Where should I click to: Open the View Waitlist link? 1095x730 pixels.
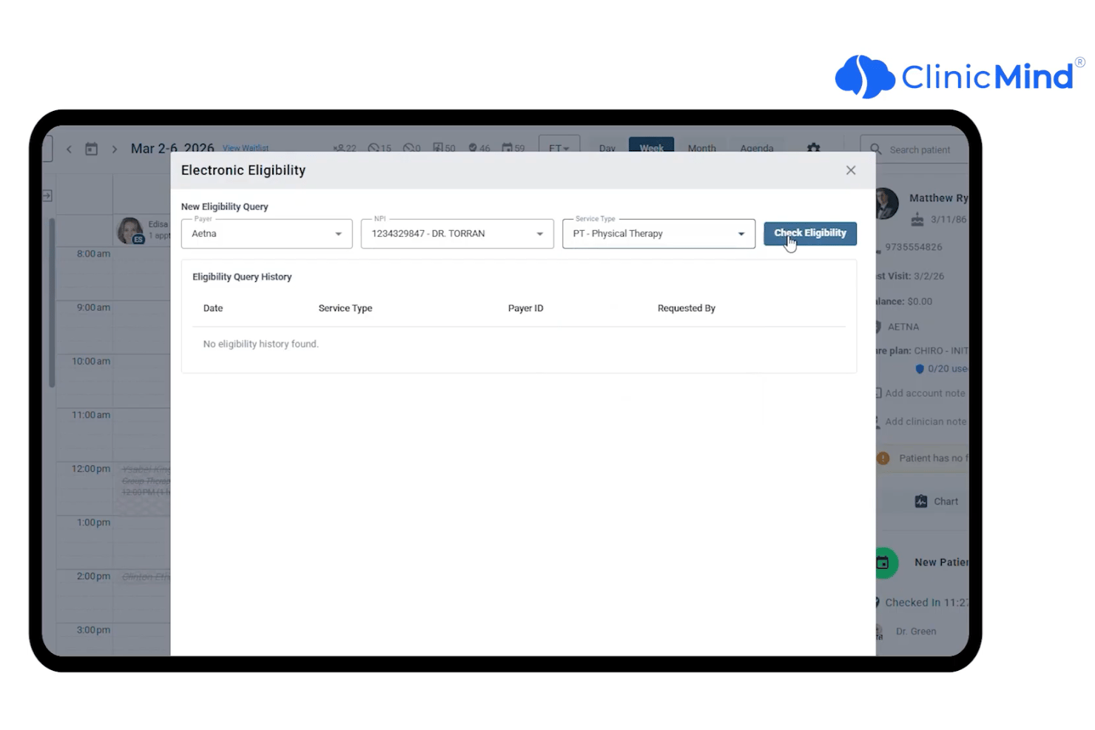[246, 148]
